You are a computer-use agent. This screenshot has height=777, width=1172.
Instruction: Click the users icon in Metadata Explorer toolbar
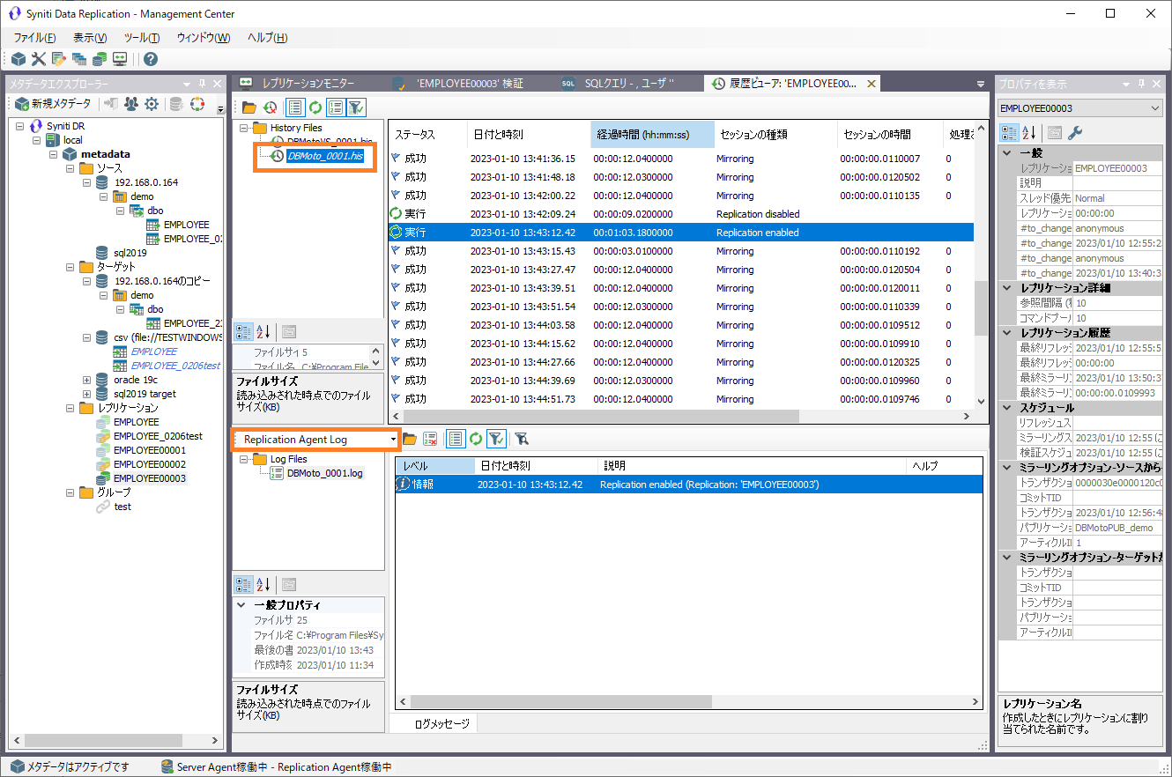131,104
